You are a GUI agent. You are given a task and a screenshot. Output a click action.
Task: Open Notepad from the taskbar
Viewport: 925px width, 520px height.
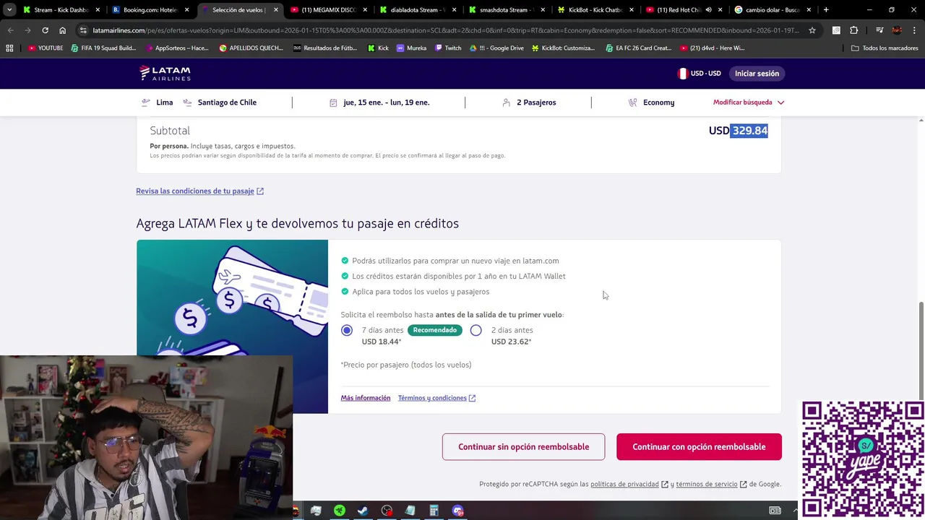coord(410,511)
